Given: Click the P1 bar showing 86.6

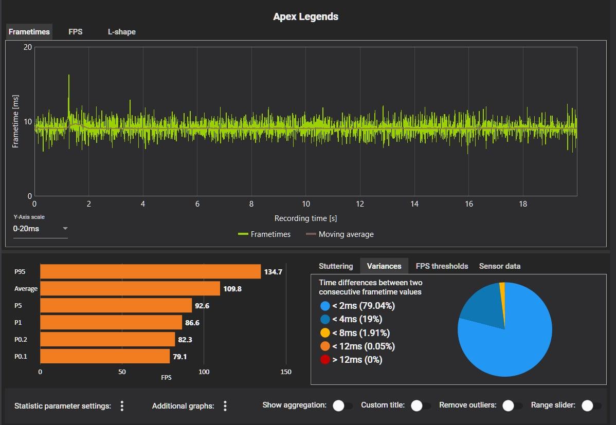Looking at the screenshot, I should tap(111, 323).
